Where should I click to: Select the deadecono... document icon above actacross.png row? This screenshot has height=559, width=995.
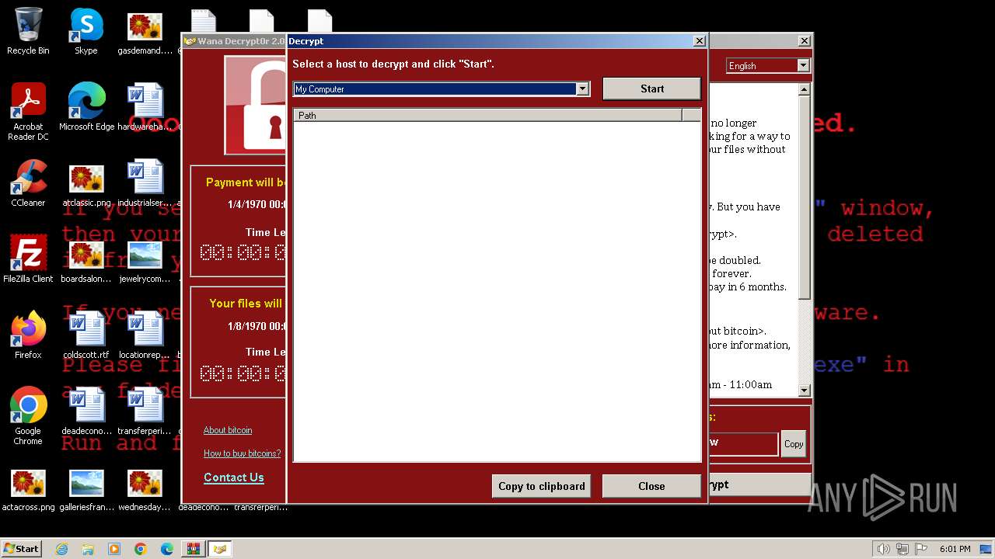pos(86,411)
